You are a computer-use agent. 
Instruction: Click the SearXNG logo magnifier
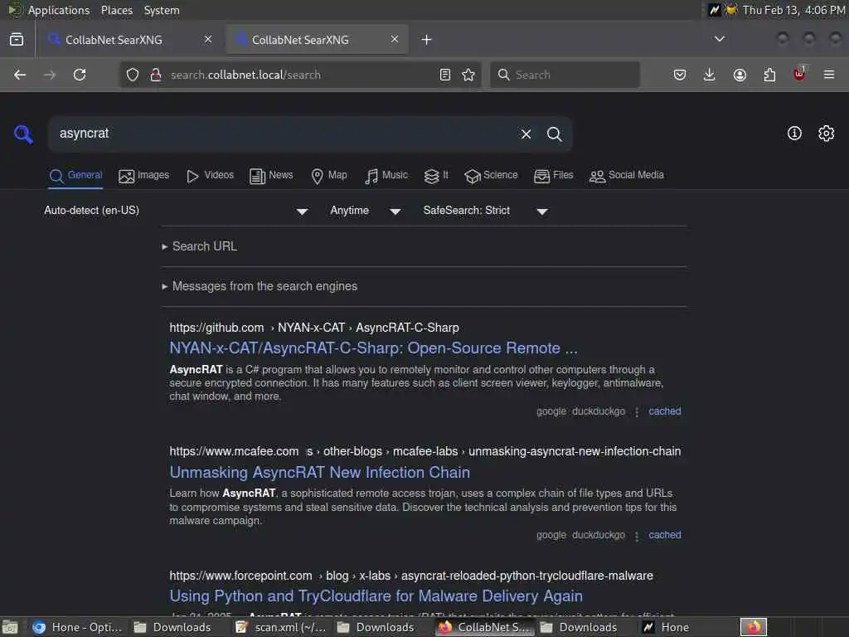[x=23, y=134]
